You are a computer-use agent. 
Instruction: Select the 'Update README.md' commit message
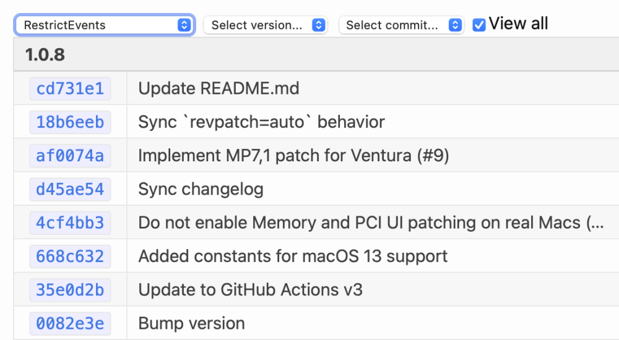tap(219, 88)
